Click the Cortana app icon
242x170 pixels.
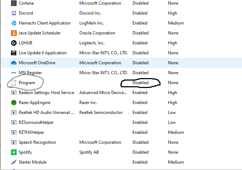click(x=14, y=3)
